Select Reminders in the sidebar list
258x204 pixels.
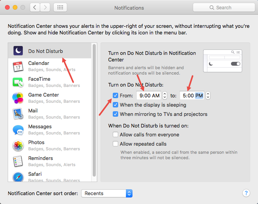point(49,161)
